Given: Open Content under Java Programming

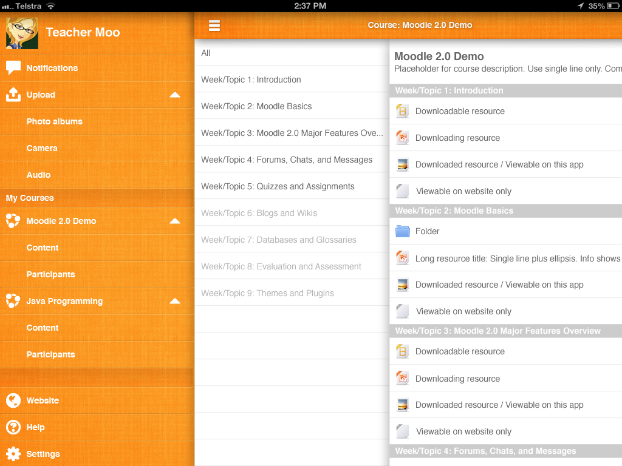Looking at the screenshot, I should pos(97,328).
